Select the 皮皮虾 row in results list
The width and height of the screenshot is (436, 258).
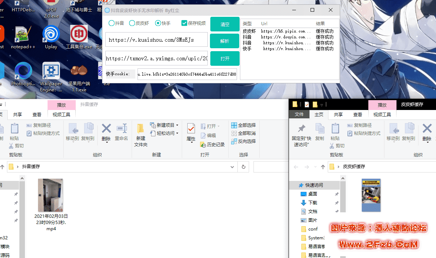289,31
